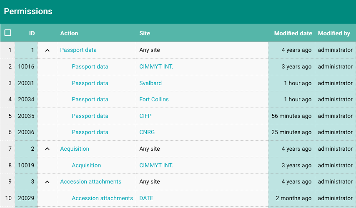Collapse the Passport data Any site group
Viewport: 356px width, 208px height.
coord(47,50)
